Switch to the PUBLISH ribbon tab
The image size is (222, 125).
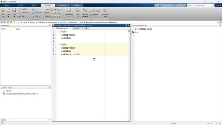62,6
